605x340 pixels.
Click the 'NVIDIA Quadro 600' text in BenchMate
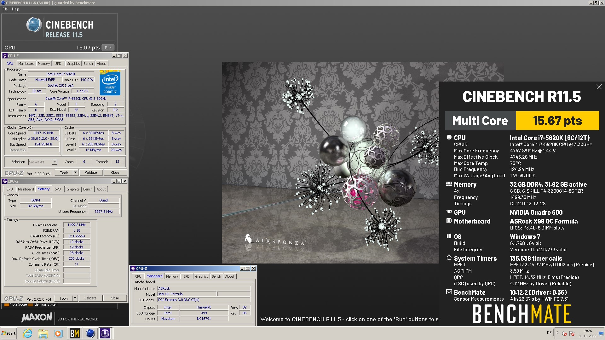click(536, 212)
